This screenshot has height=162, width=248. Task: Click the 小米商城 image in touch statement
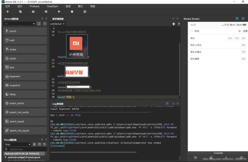pyautogui.click(x=77, y=46)
